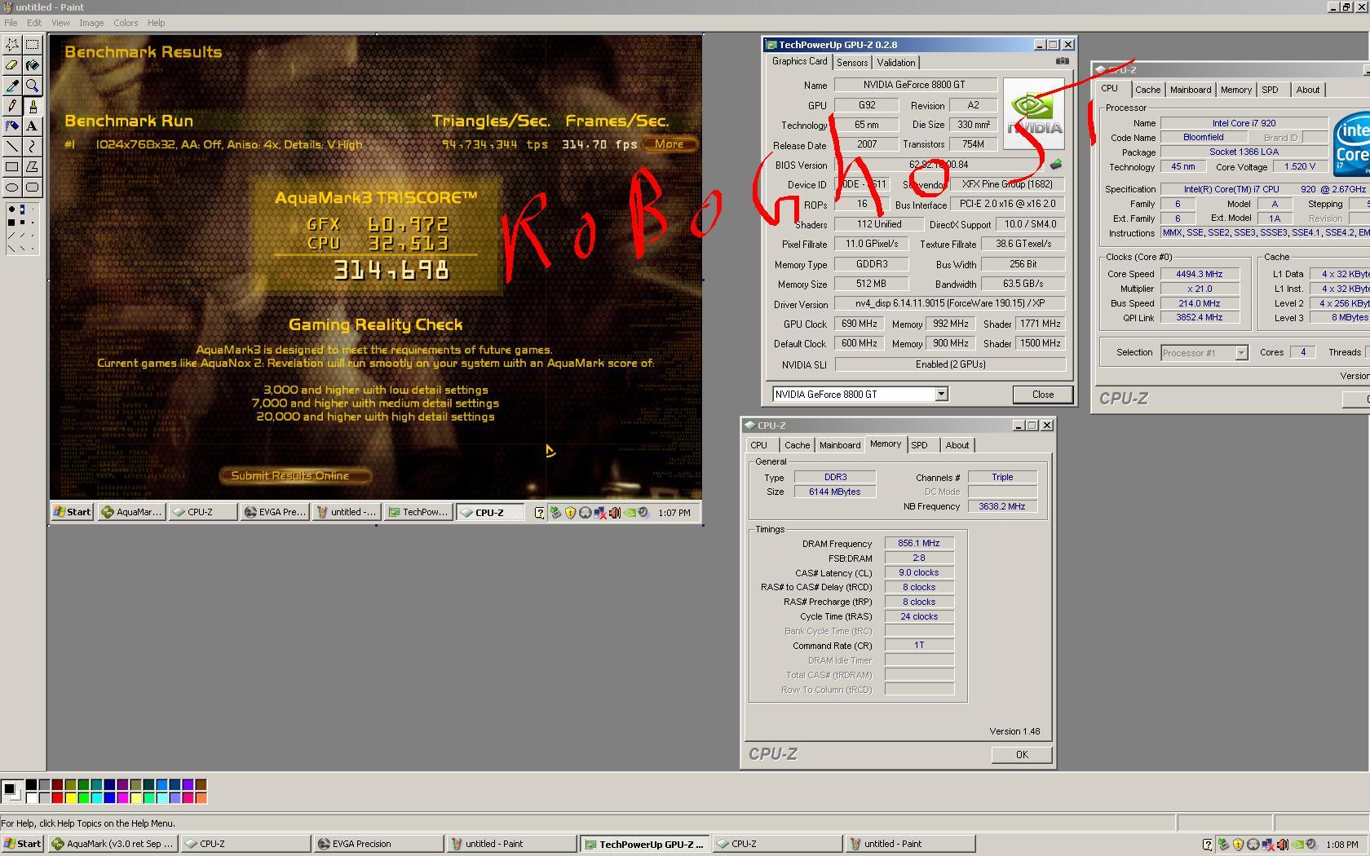Open the Paint View menu
The width and height of the screenshot is (1370, 856).
[60, 23]
